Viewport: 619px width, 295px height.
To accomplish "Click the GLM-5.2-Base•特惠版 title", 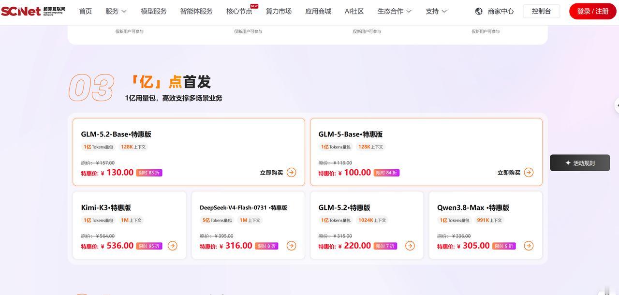I will tap(116, 134).
